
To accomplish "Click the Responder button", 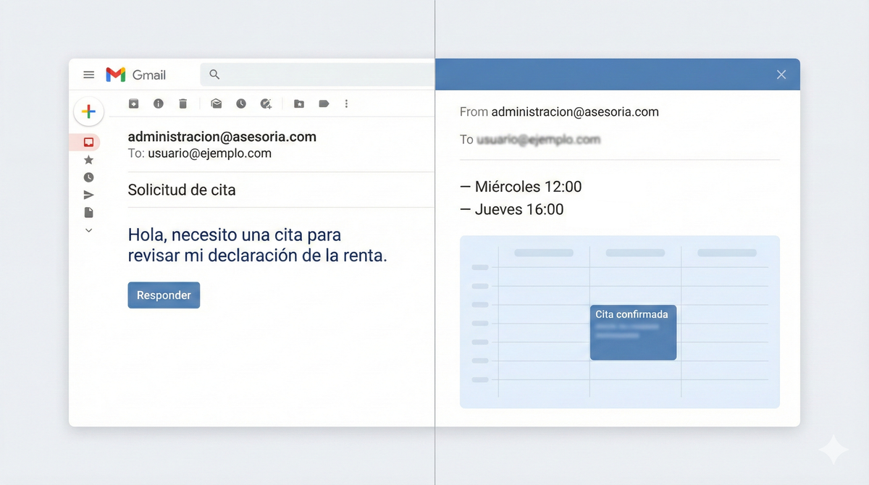I will point(164,295).
